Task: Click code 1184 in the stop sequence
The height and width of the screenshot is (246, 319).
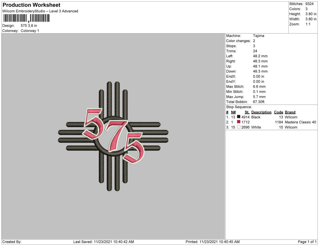Action: tap(279, 122)
